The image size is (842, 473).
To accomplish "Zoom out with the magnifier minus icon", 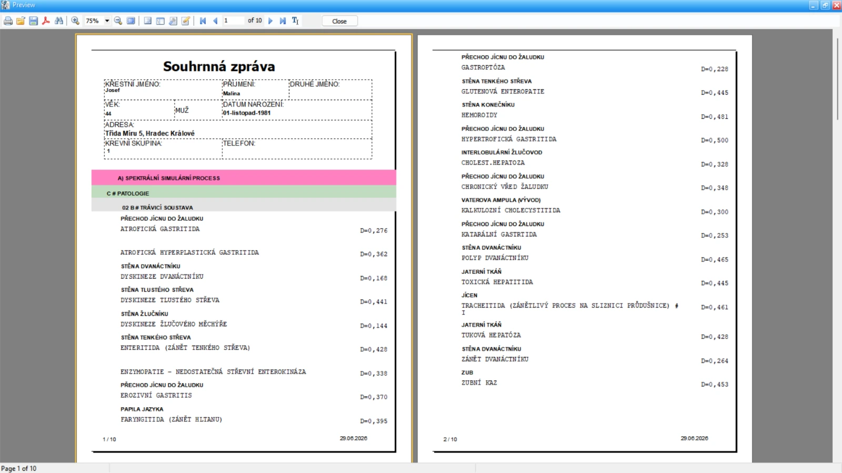I will click(118, 21).
